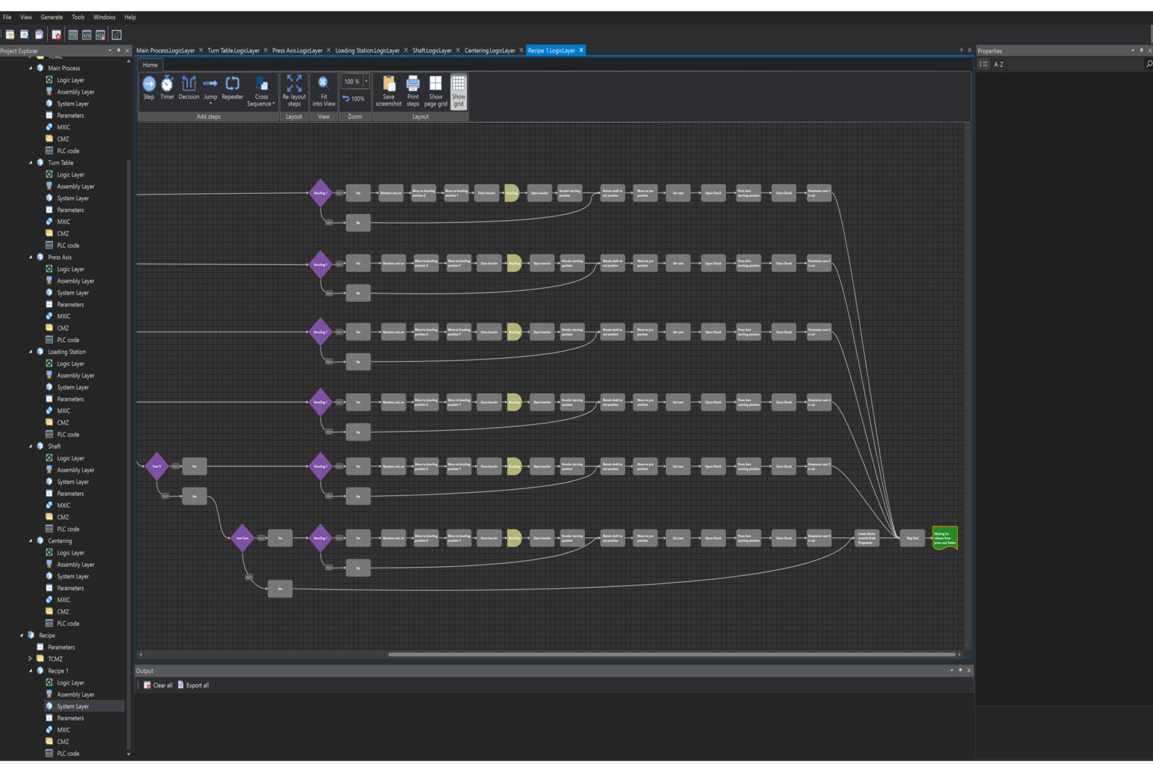Open the Properties panel options dropdown
Viewport: 1153px width, 769px height.
[x=1133, y=50]
